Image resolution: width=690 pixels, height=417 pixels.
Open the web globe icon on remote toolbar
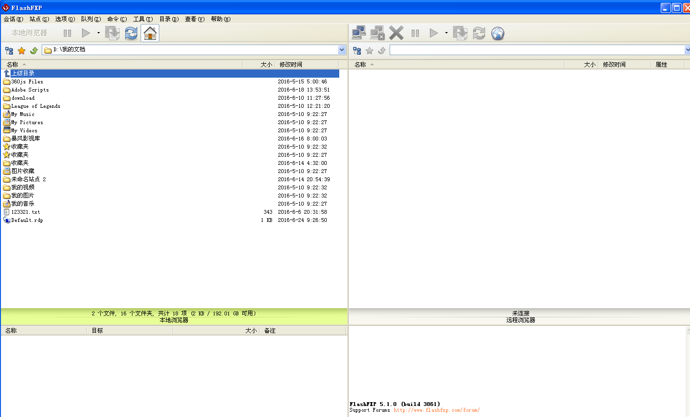(x=497, y=33)
